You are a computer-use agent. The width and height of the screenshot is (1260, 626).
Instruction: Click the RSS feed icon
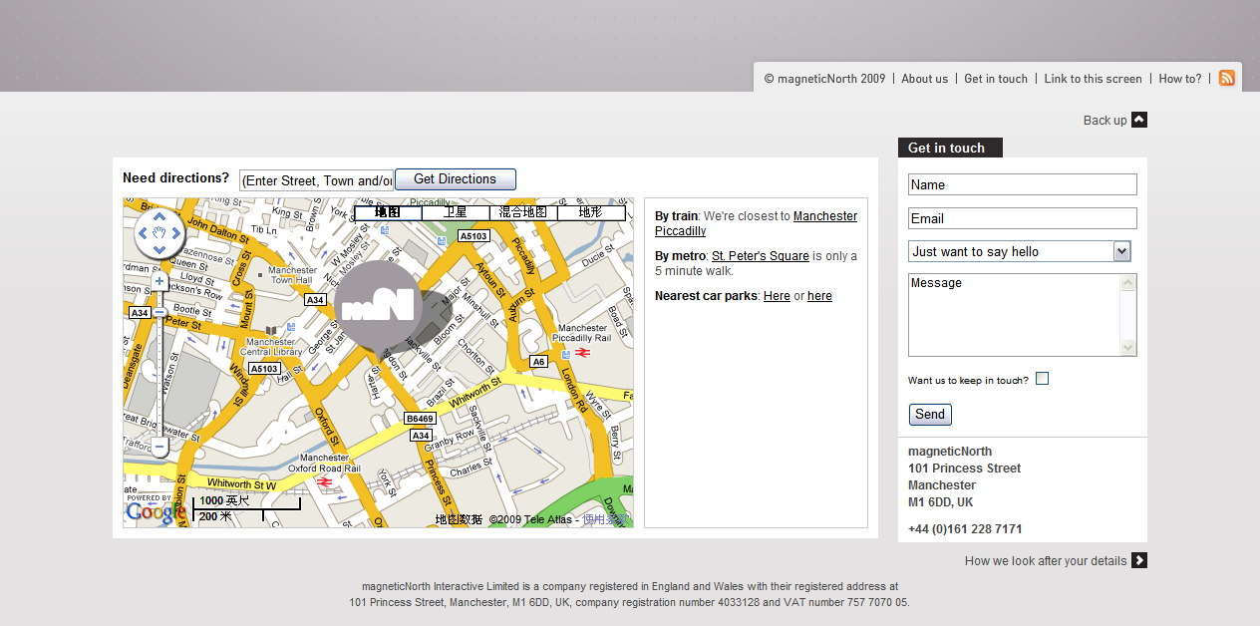(1226, 78)
